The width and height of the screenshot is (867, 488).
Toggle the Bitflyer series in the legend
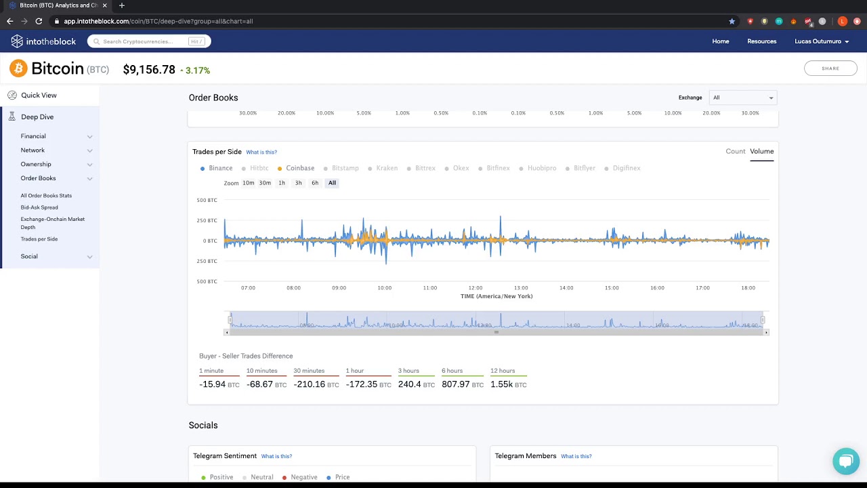coord(580,168)
